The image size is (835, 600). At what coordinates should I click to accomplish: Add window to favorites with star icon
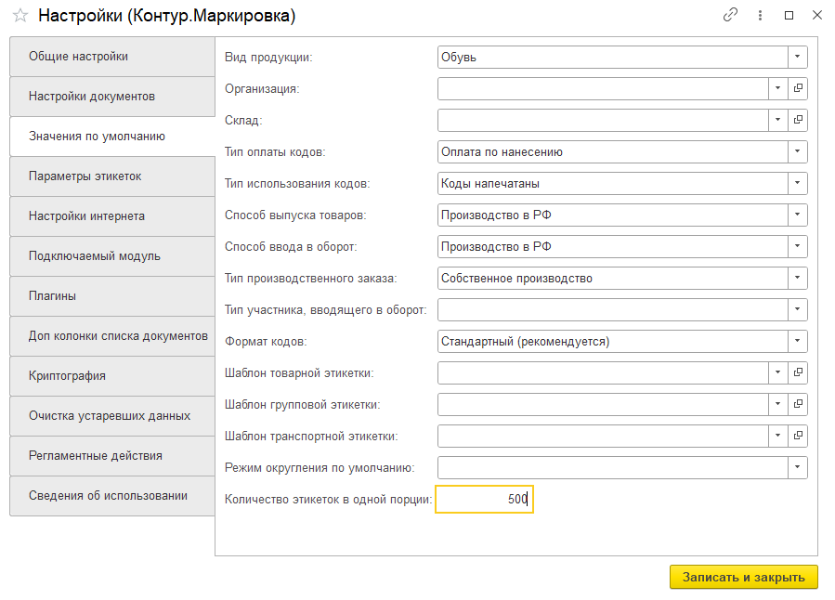20,16
